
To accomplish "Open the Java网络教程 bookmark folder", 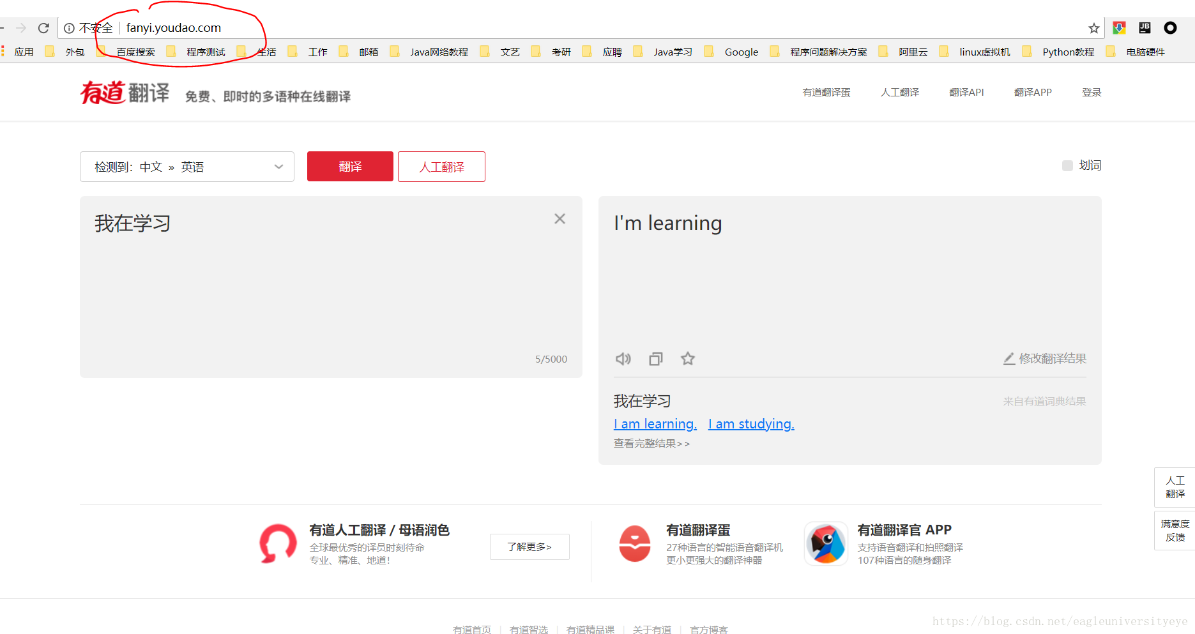I will 429,52.
